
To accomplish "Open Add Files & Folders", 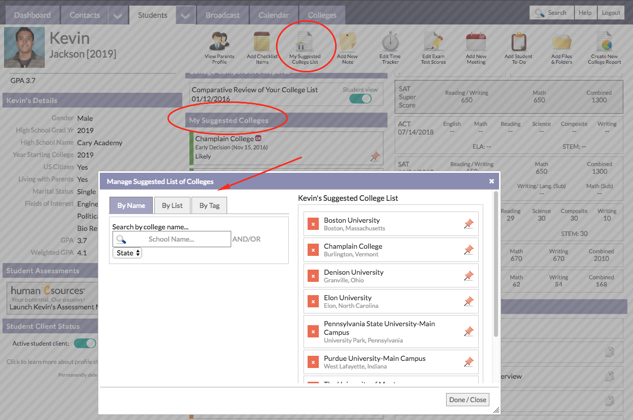I will coord(562,47).
